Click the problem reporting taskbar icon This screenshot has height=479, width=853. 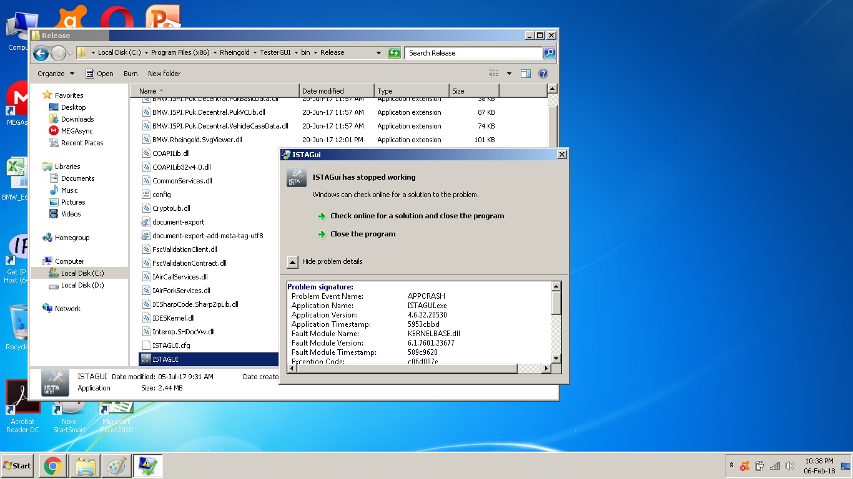click(x=148, y=466)
